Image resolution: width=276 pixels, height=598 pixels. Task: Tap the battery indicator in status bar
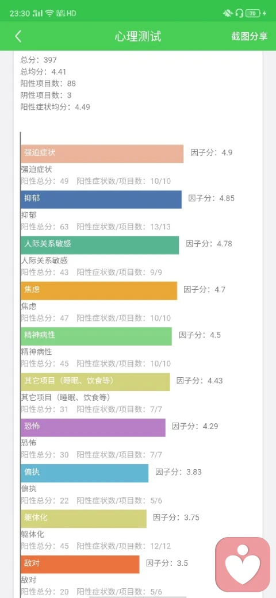click(x=254, y=13)
